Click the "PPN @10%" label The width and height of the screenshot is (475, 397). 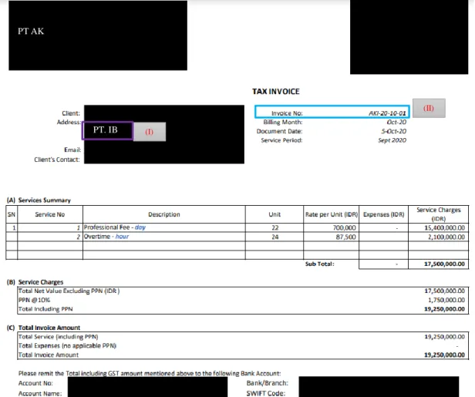point(34,300)
